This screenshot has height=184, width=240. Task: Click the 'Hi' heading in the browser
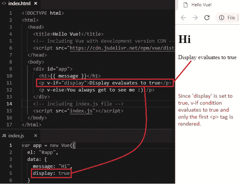point(185,39)
